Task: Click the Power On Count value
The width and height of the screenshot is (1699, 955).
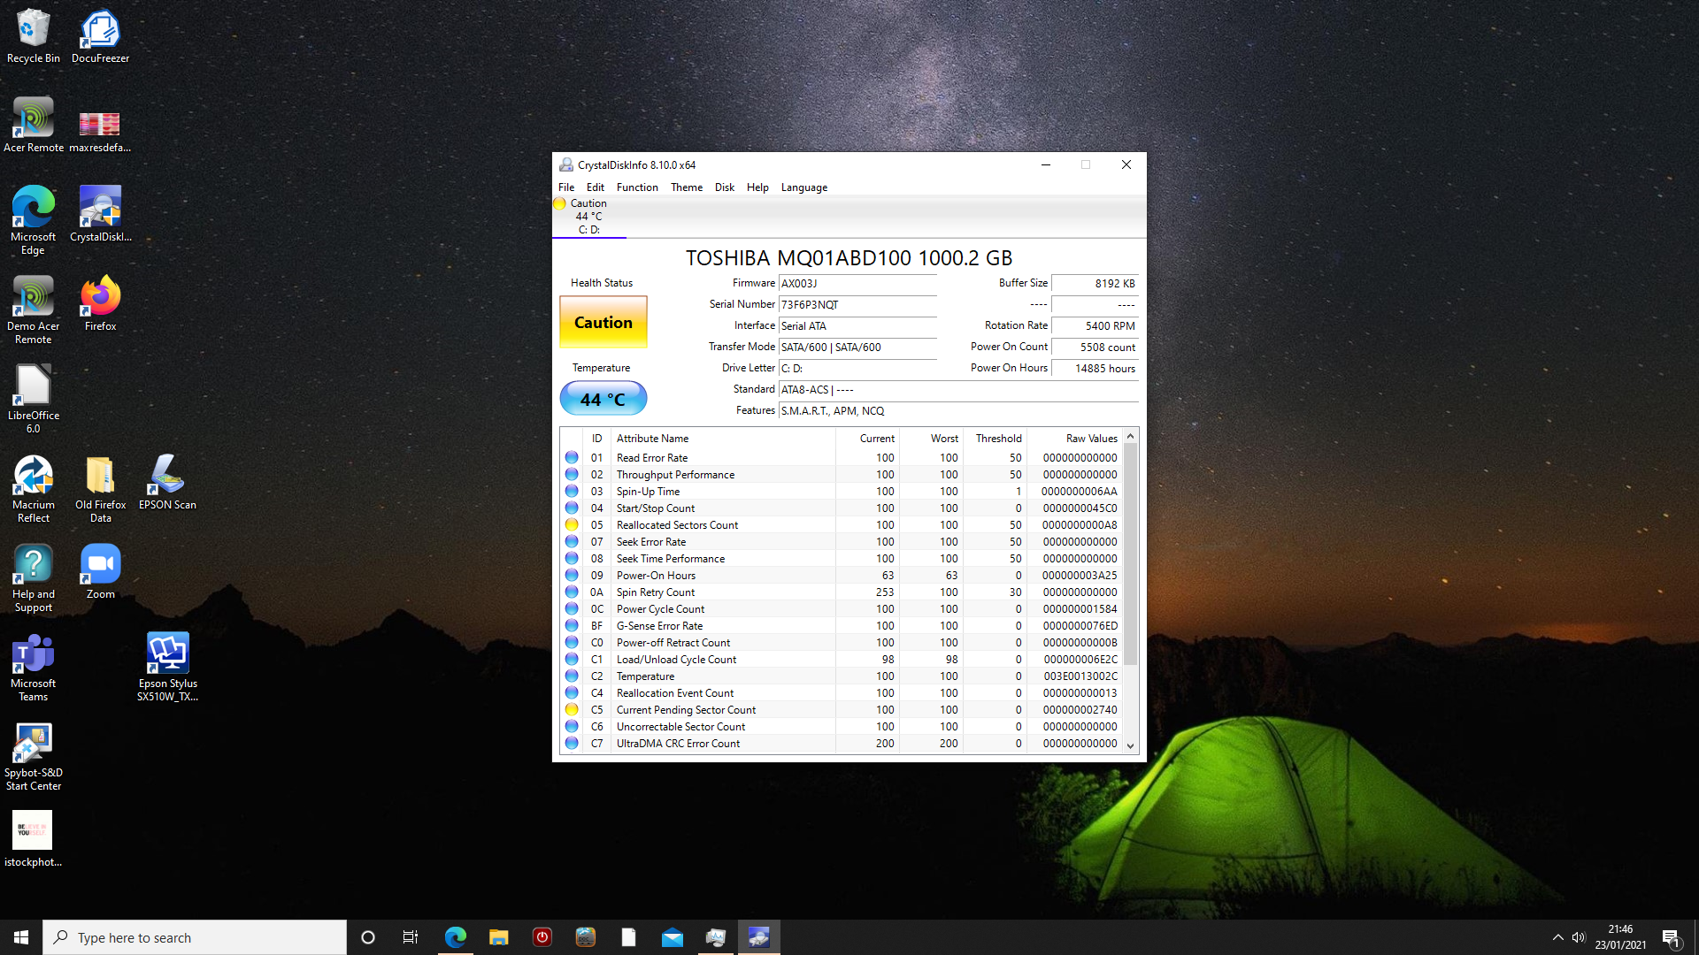Action: coord(1096,348)
